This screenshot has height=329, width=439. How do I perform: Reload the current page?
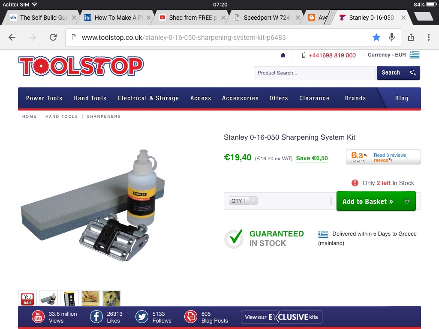click(53, 37)
